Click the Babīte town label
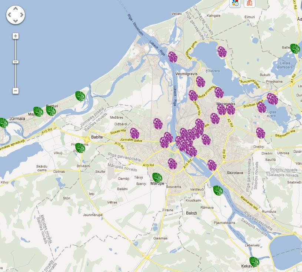302x272 pixels. [97, 137]
